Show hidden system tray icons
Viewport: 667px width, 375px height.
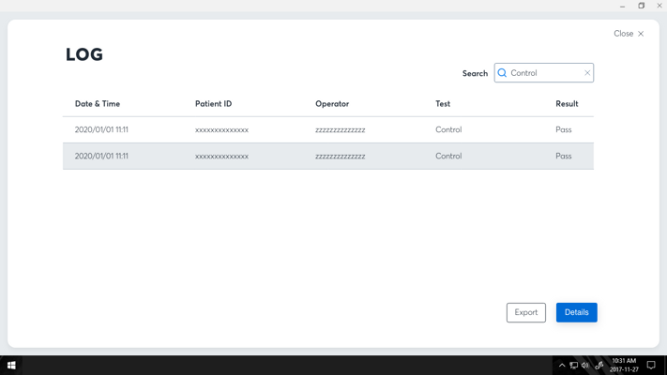[562, 366]
